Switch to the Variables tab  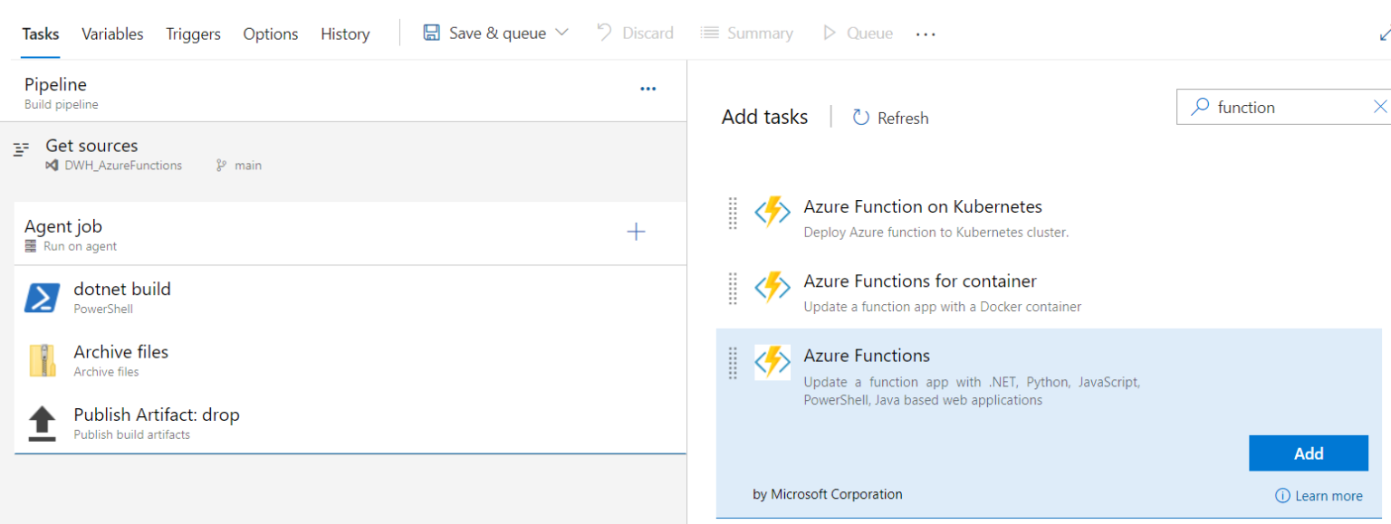click(112, 33)
